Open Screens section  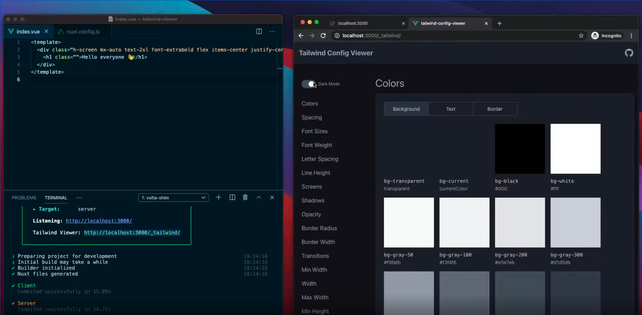coord(312,187)
